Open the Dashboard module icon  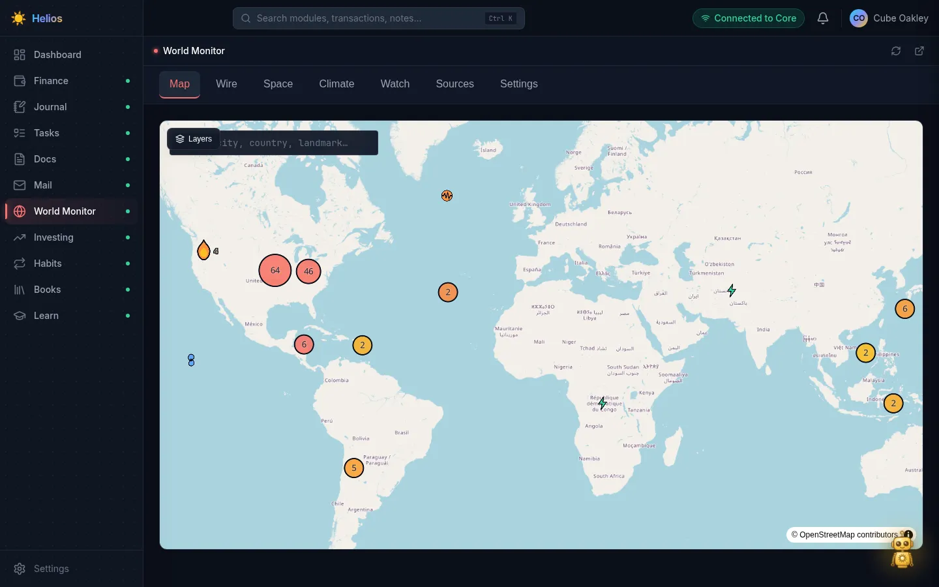[x=20, y=55]
